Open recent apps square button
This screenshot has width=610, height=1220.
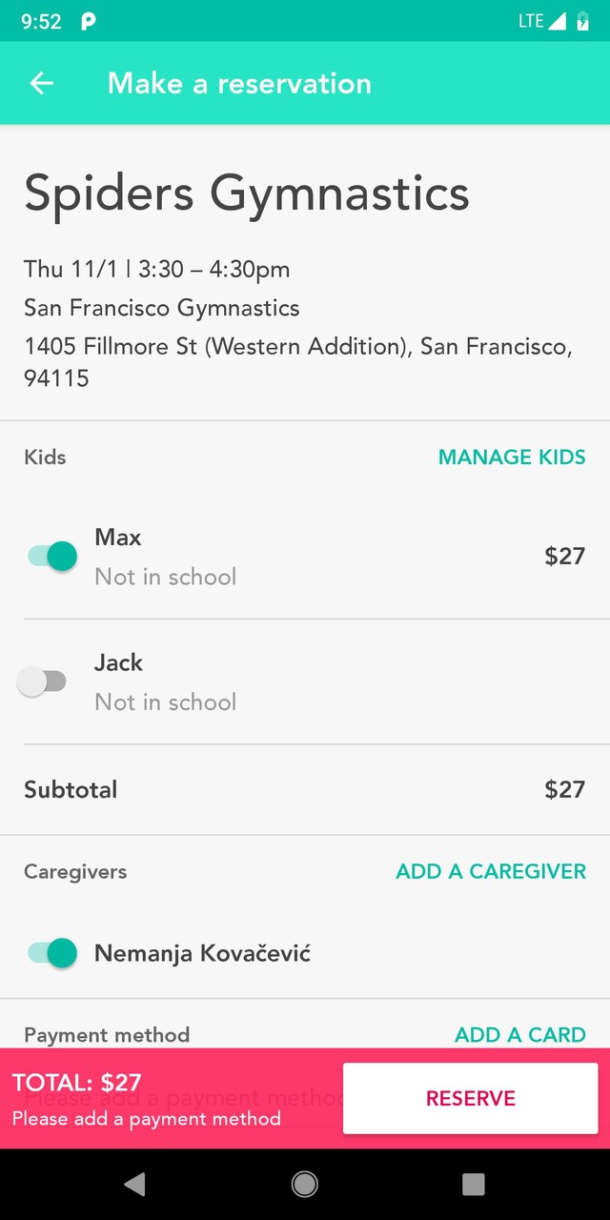473,1184
